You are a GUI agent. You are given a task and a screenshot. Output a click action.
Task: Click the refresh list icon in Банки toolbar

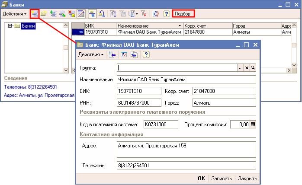pos(156,14)
